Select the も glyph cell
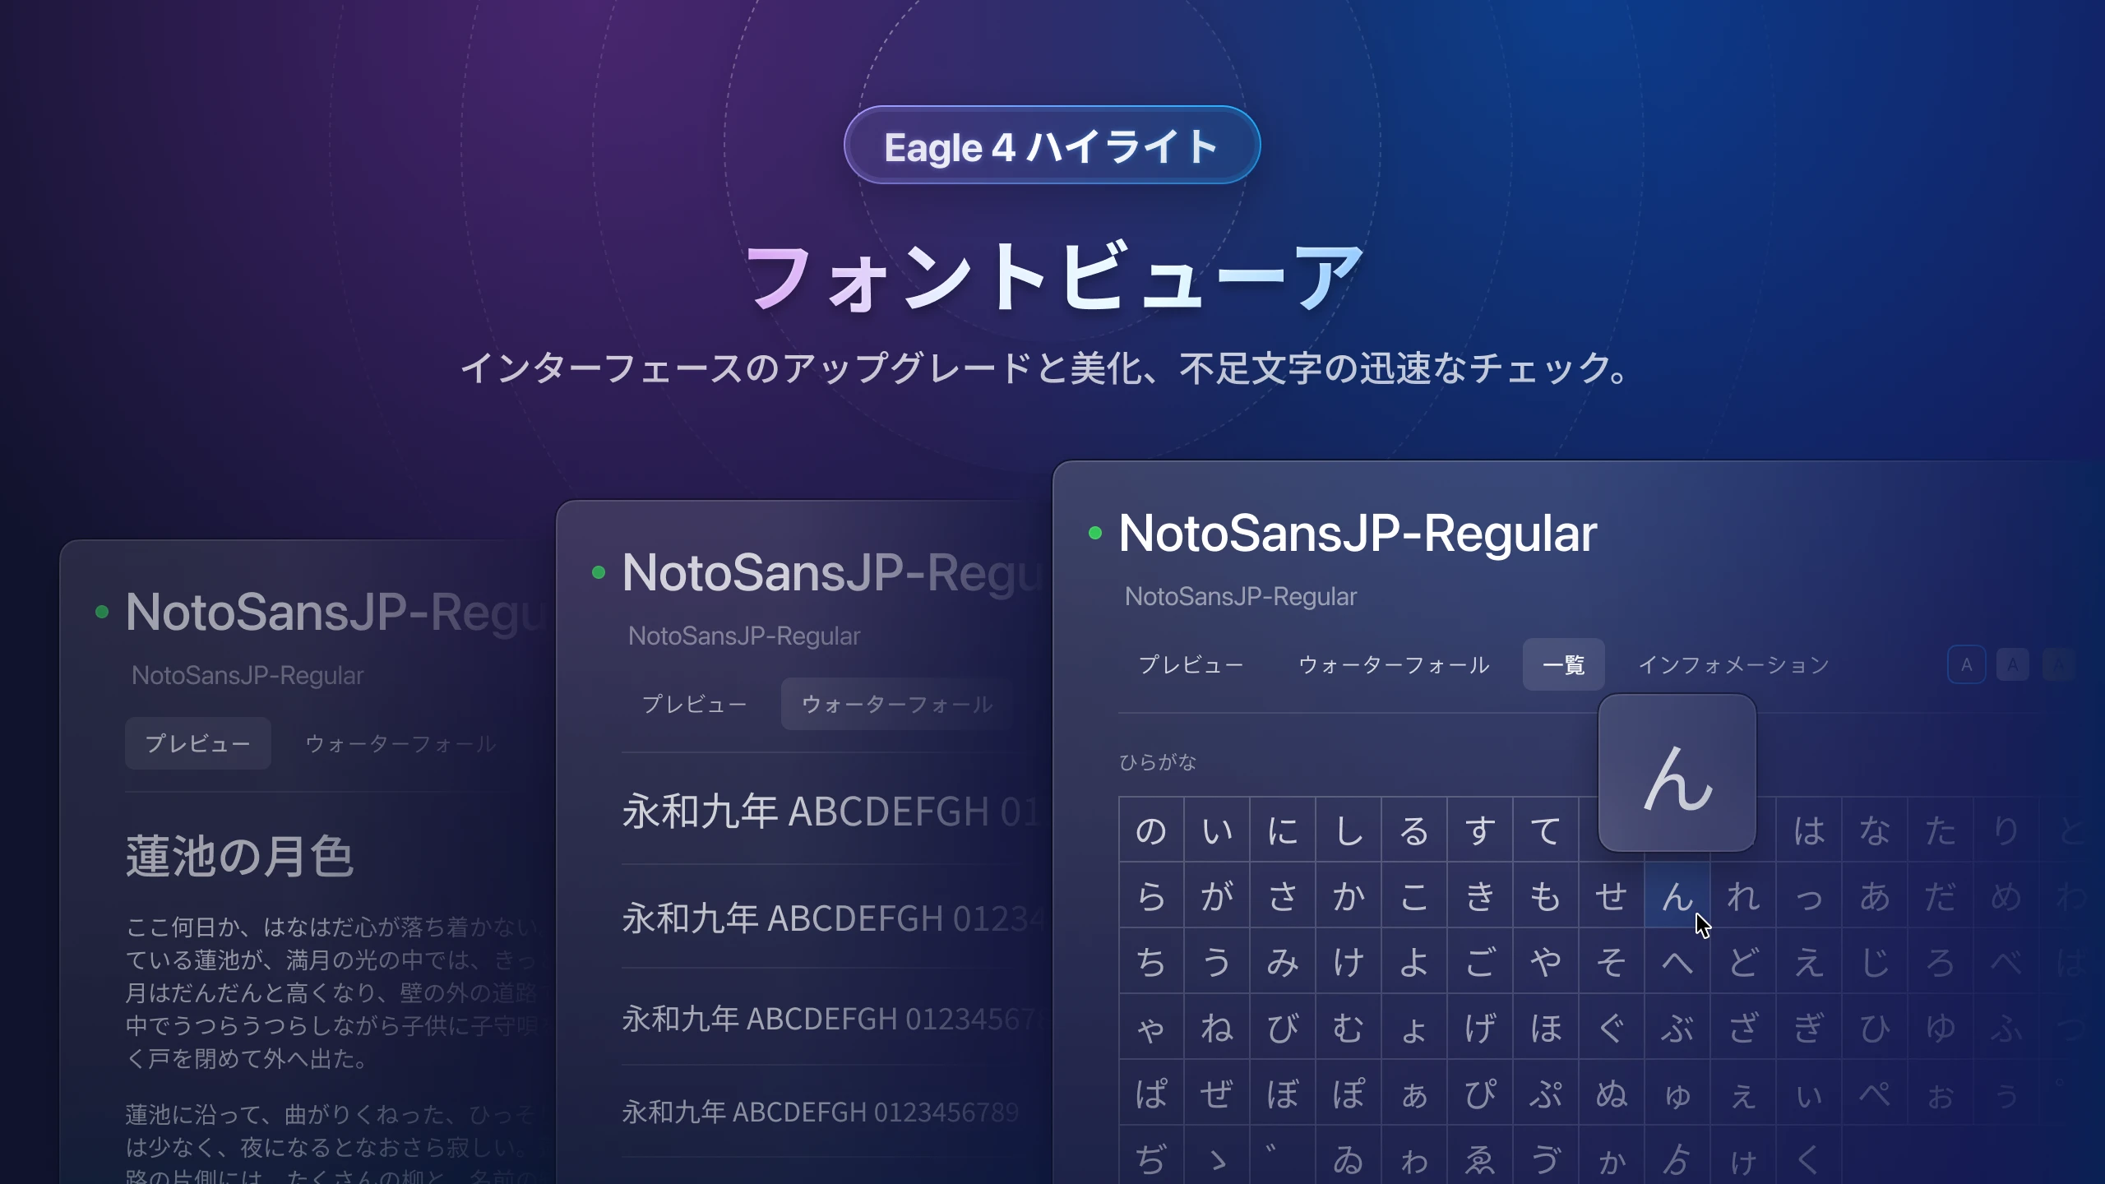Viewport: 2105px width, 1184px height. [x=1546, y=895]
